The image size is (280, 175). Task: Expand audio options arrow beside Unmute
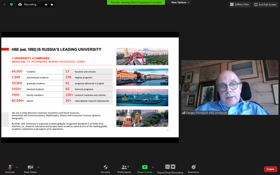(17, 167)
